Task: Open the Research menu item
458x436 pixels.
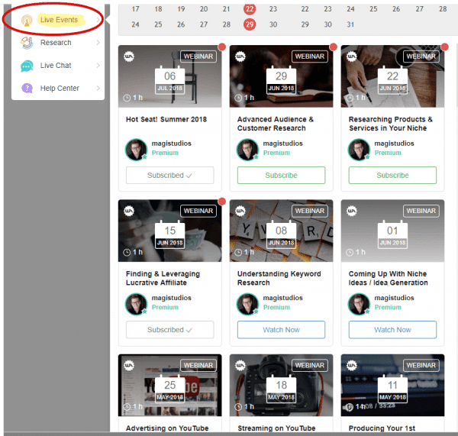Action: pos(58,43)
